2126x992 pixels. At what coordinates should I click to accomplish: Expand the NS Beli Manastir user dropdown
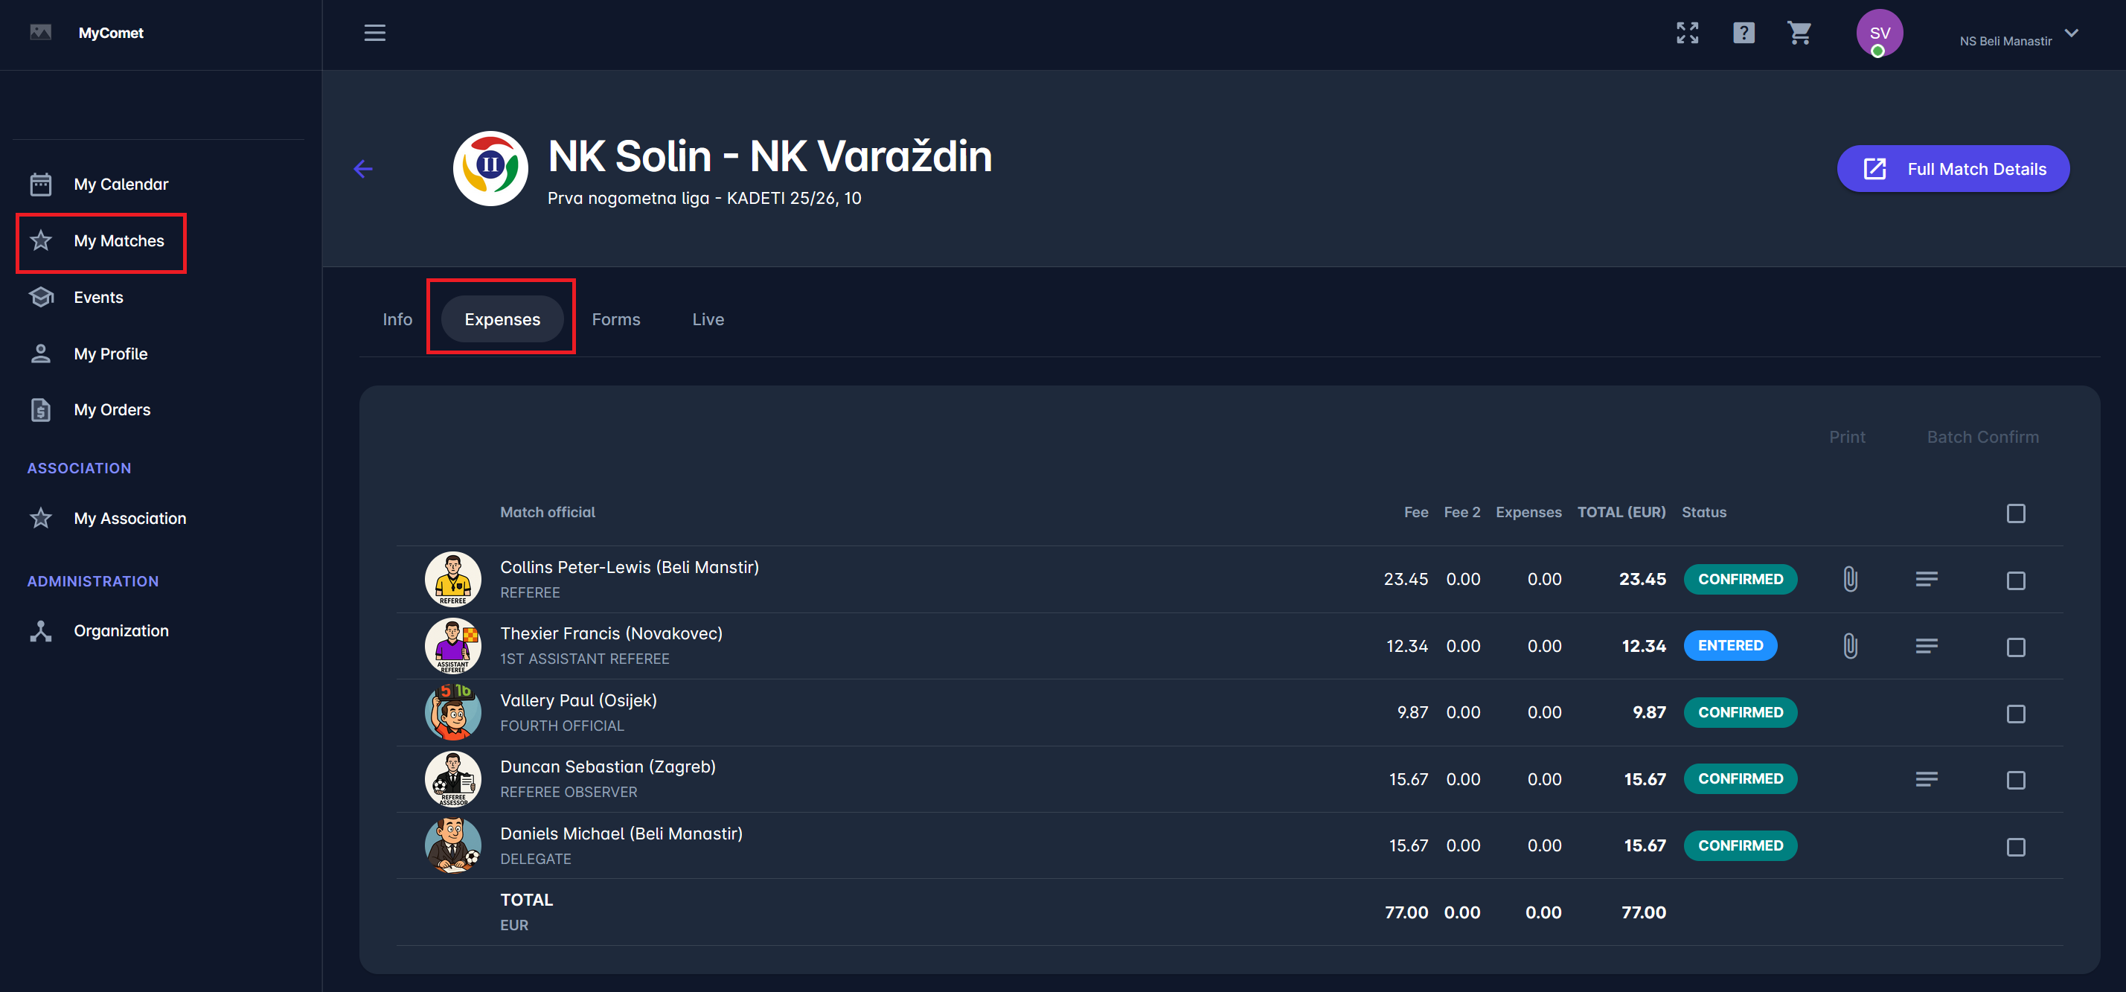pos(2072,33)
